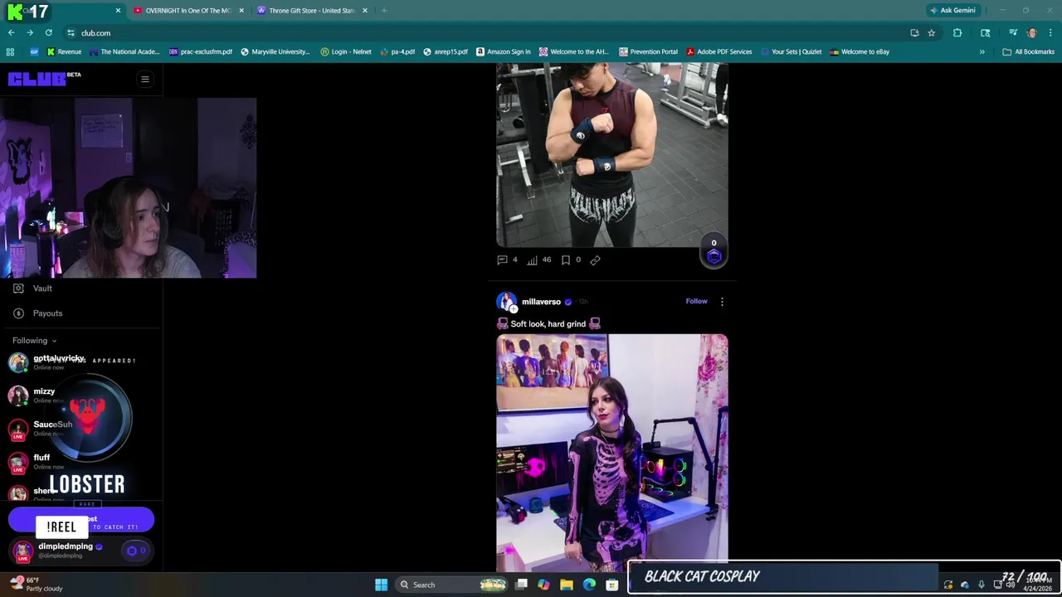Open File Explorer from the taskbar
The image size is (1062, 597).
[567, 585]
